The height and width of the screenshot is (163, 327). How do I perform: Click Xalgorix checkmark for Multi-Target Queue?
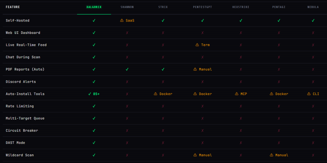click(94, 118)
